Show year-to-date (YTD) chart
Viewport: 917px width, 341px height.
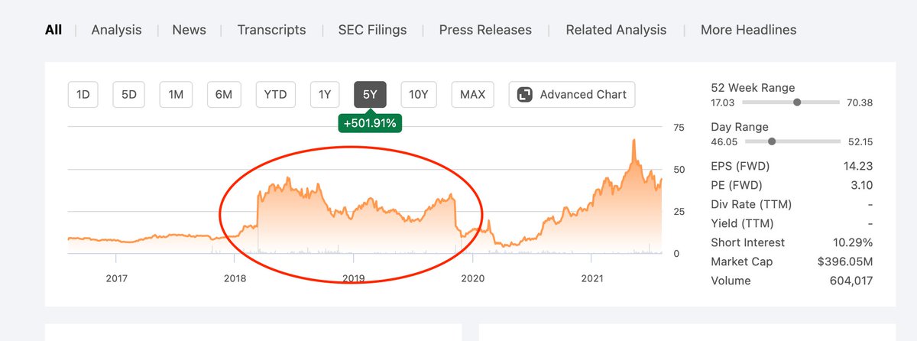(x=275, y=95)
